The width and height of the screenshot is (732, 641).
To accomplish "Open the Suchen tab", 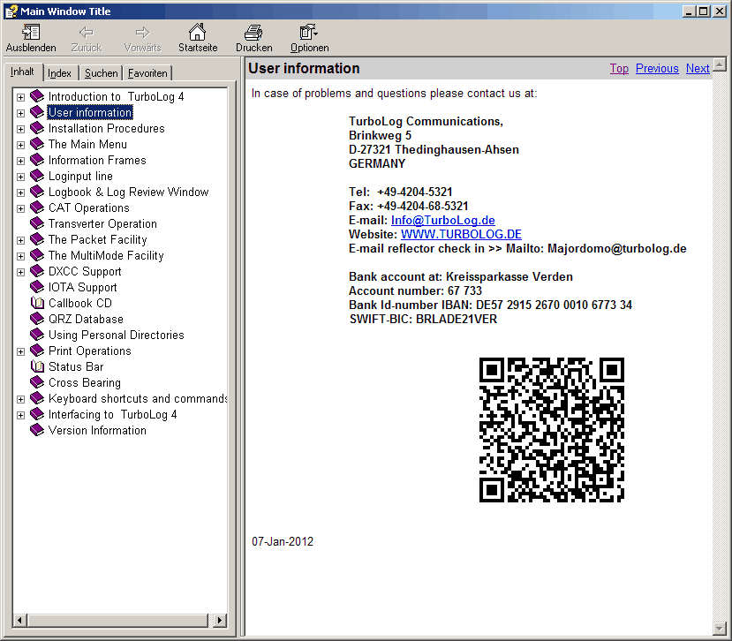I will (x=101, y=73).
